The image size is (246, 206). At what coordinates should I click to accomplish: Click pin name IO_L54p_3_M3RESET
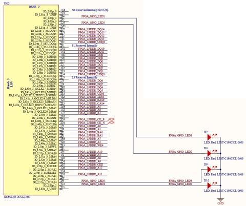point(43,173)
